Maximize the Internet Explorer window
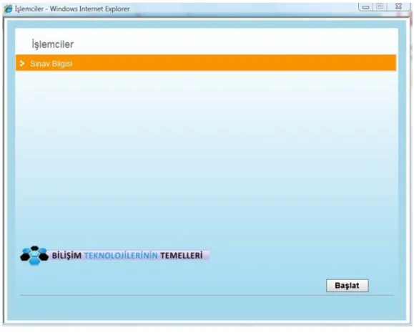The image size is (414, 333). pos(380,6)
